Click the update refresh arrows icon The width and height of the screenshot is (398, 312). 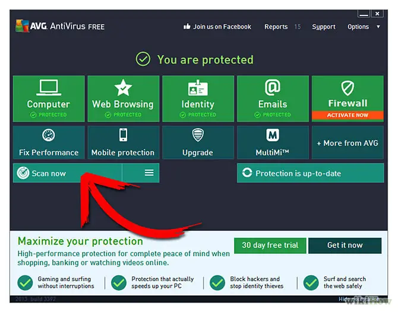coord(247,173)
